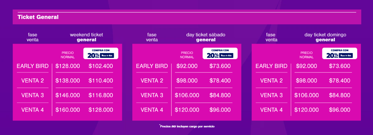Select the Ticket General section header

point(38,17)
